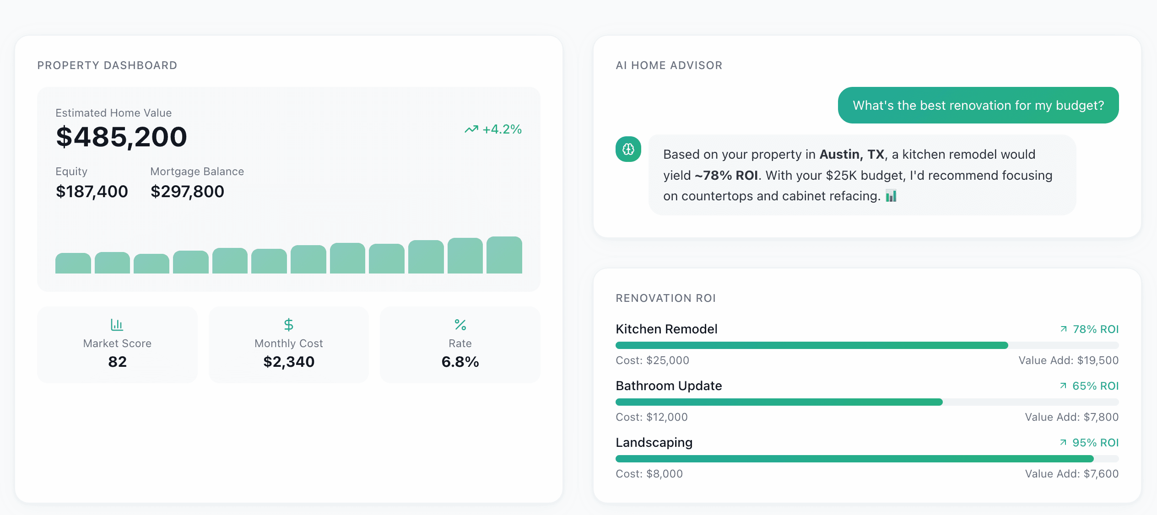
Task: Click the Market Score bar chart icon
Action: pos(117,325)
